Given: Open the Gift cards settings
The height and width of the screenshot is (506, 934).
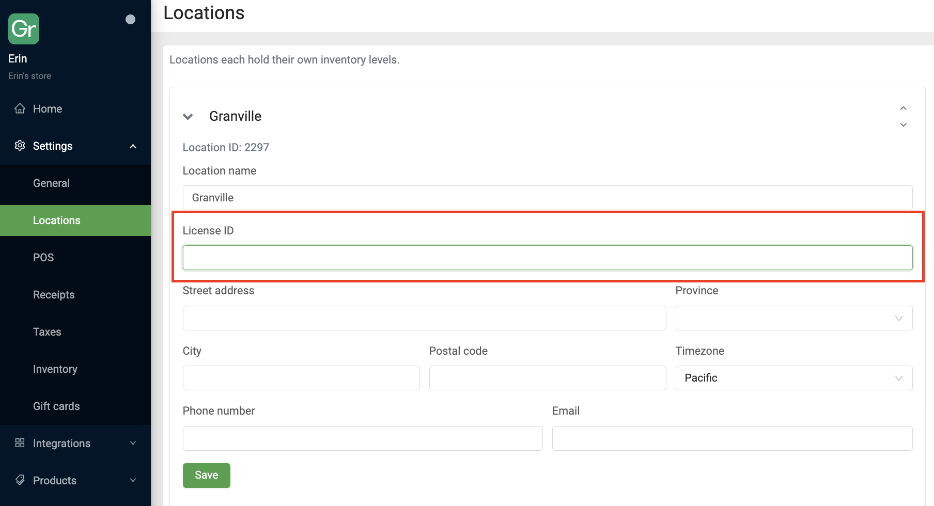Looking at the screenshot, I should point(56,406).
